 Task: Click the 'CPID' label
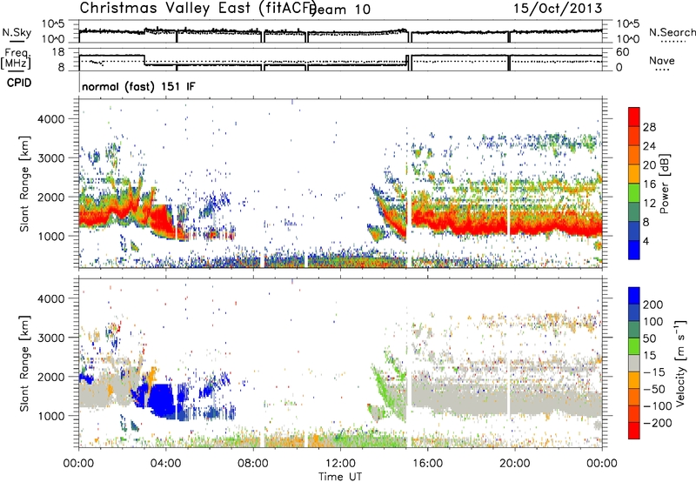click(x=19, y=83)
